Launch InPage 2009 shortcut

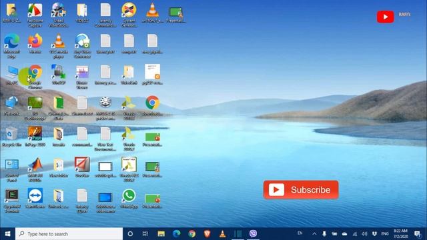click(35, 137)
